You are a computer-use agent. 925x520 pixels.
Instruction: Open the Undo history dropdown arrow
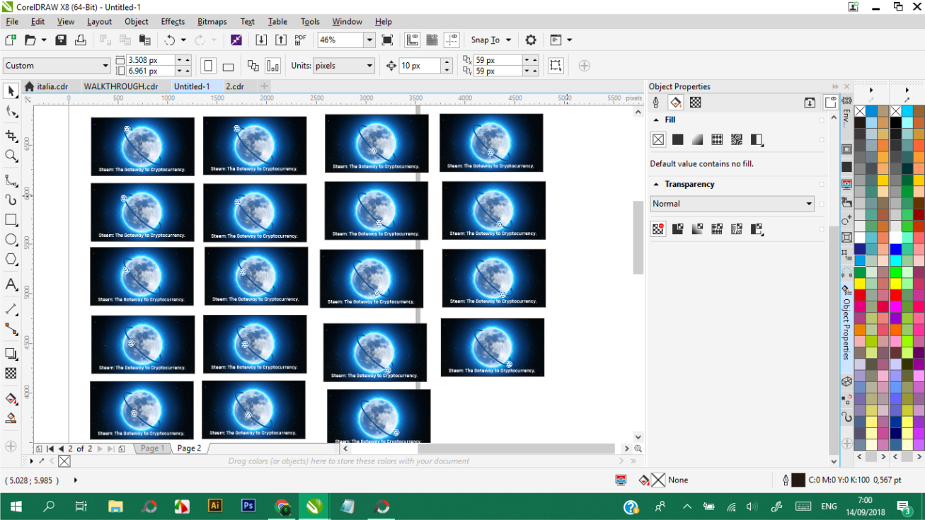(x=183, y=40)
